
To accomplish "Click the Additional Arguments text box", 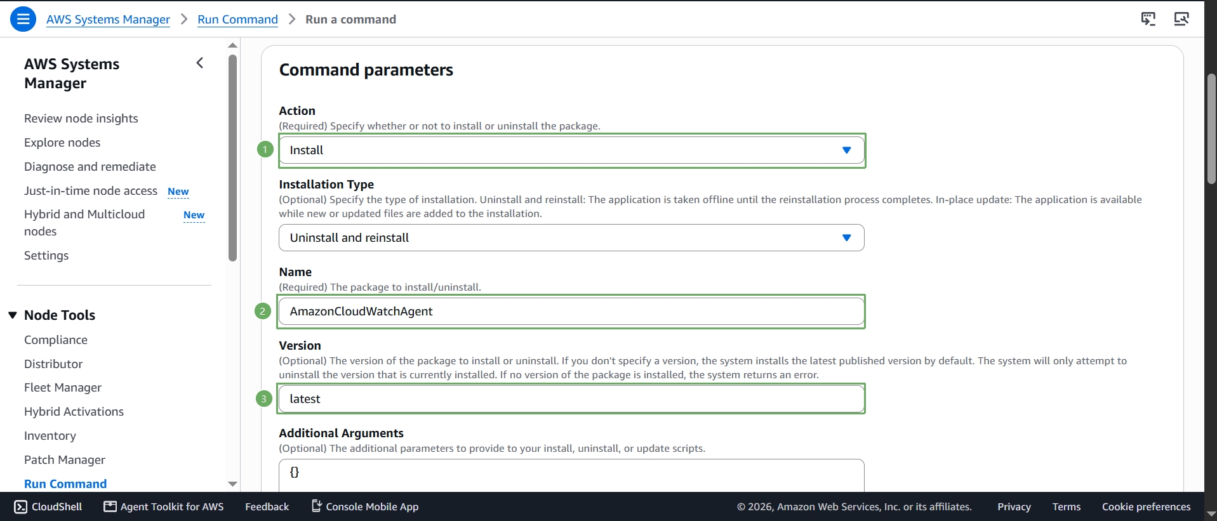I will (571, 475).
